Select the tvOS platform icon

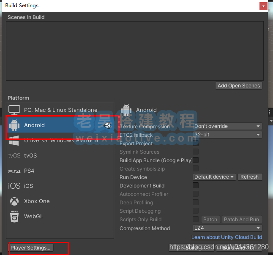tap(14, 156)
